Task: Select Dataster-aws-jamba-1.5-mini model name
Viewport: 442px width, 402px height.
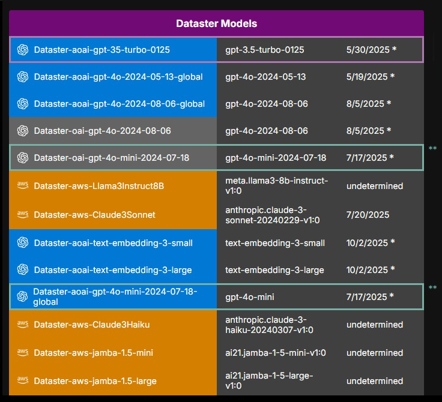Action: click(93, 353)
